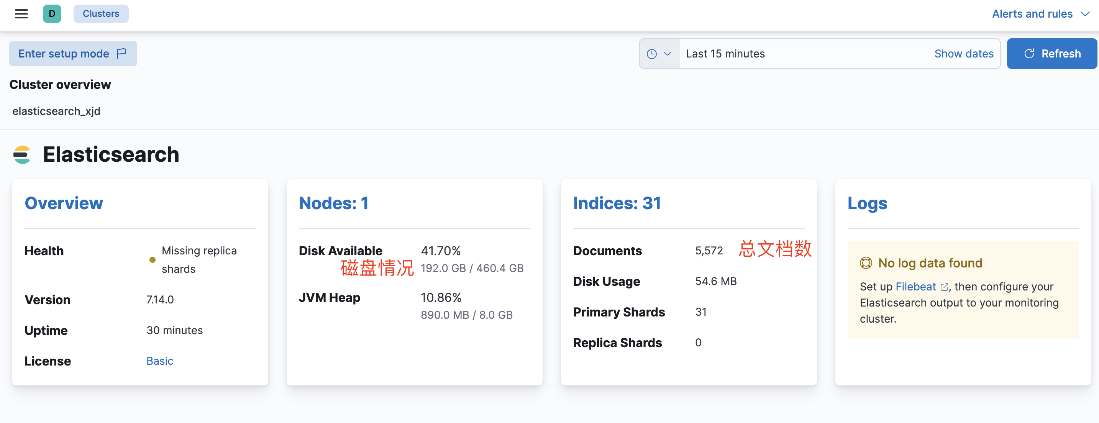The image size is (1099, 423).
Task: Open the Logs panel link
Action: coord(867,203)
